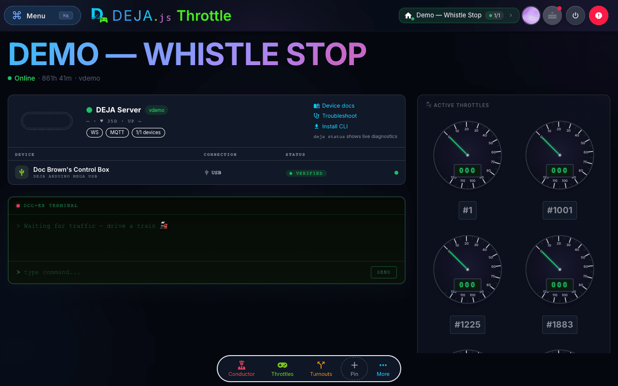This screenshot has height=386, width=618.
Task: Click the #1225 throttle label
Action: pyautogui.click(x=467, y=324)
